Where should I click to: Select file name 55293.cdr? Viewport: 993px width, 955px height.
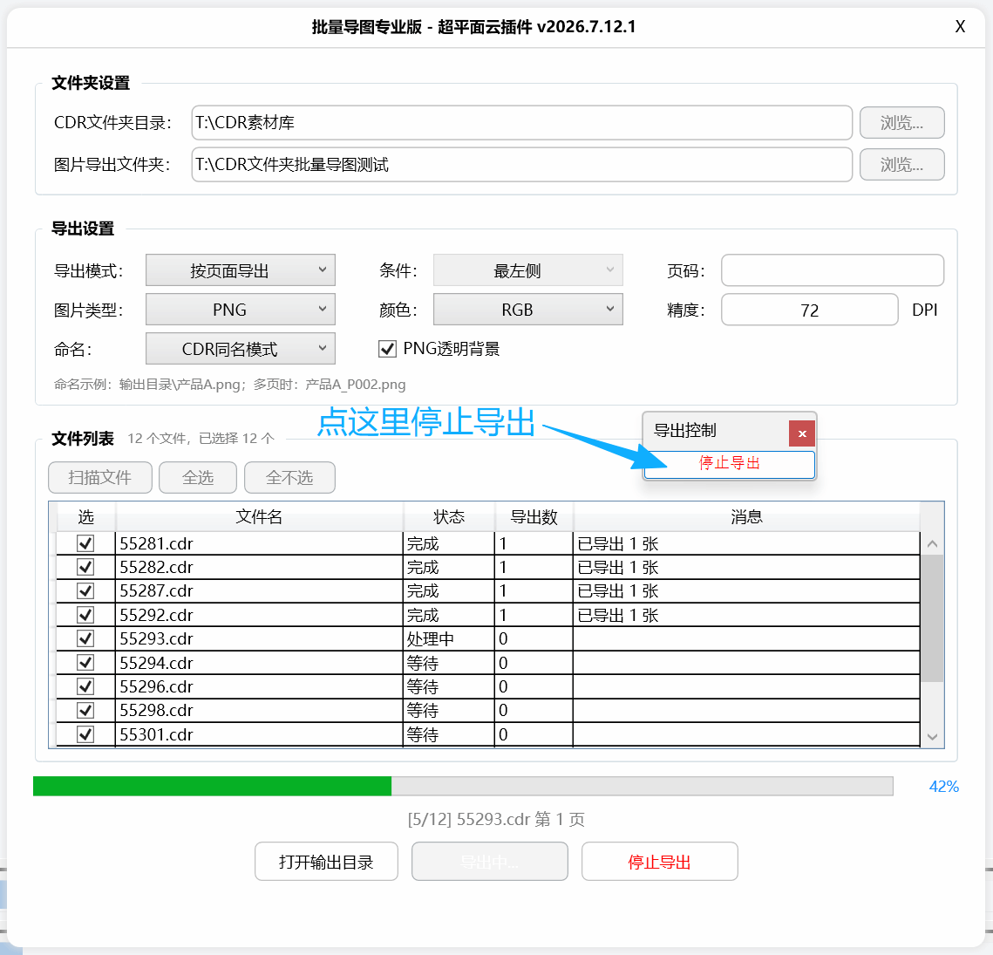(x=156, y=638)
